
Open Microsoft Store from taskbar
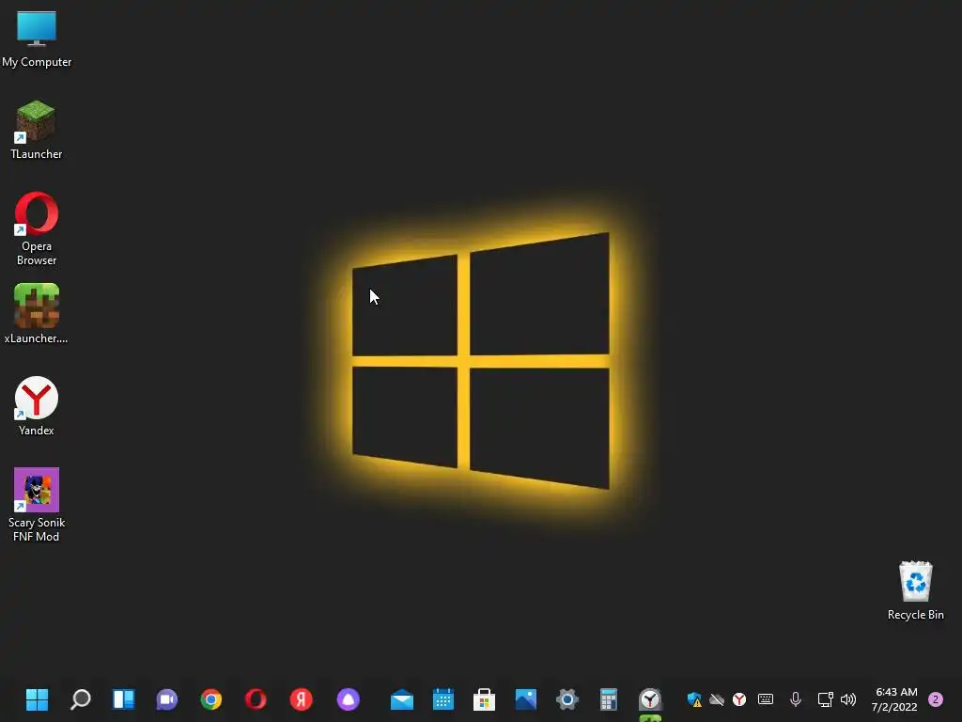484,699
